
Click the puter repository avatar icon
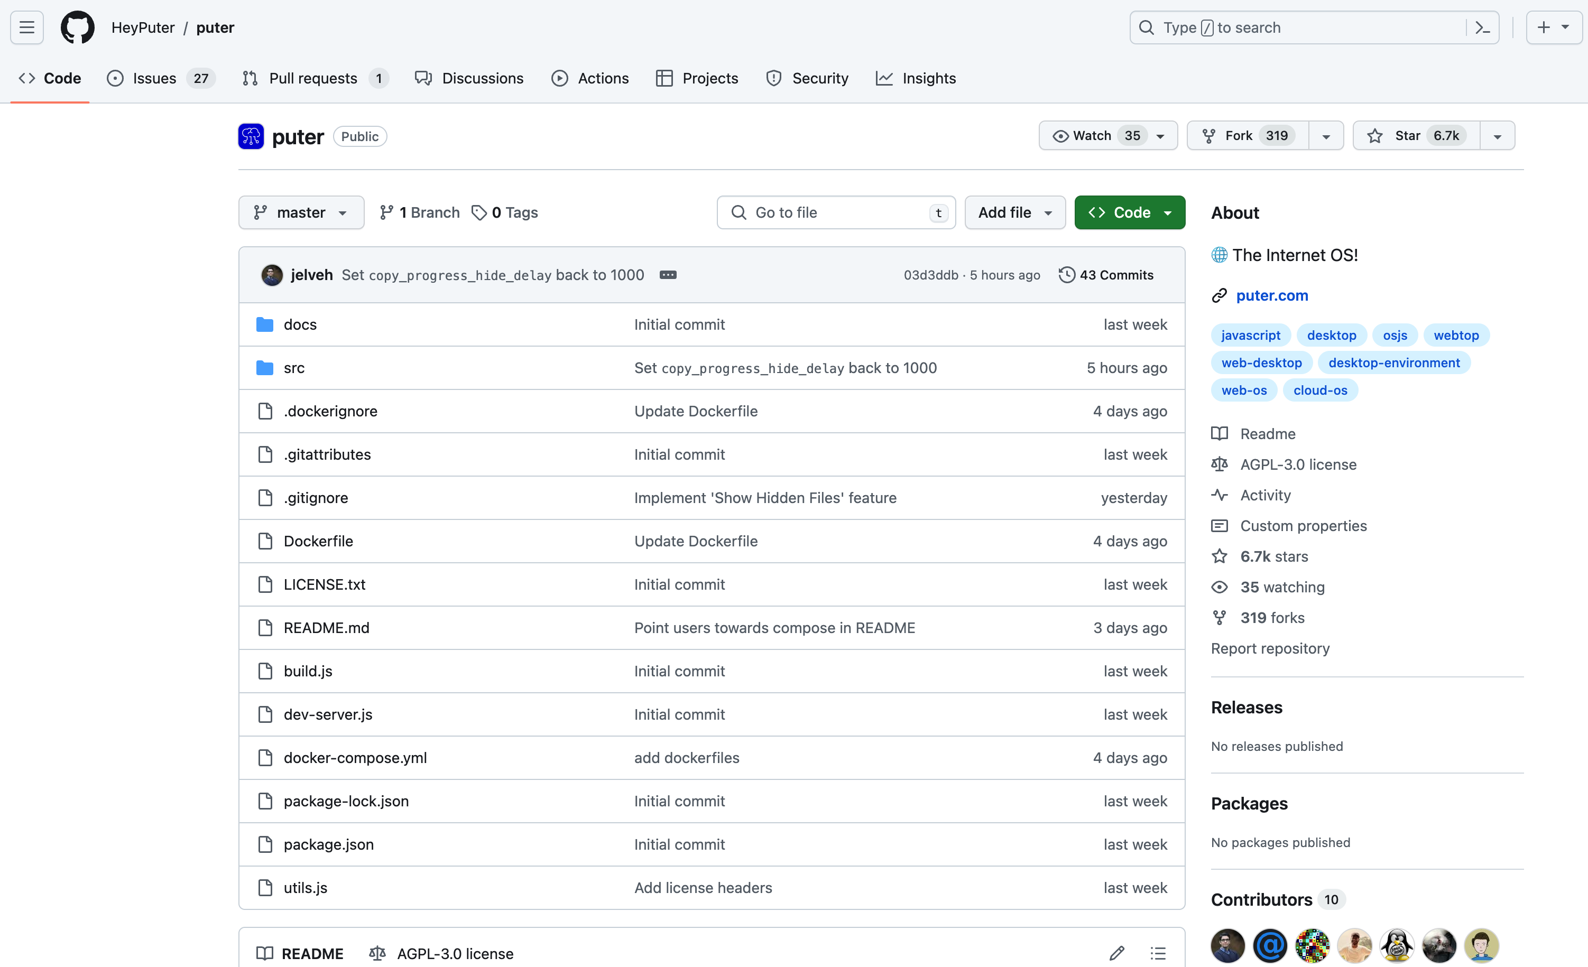(x=251, y=136)
